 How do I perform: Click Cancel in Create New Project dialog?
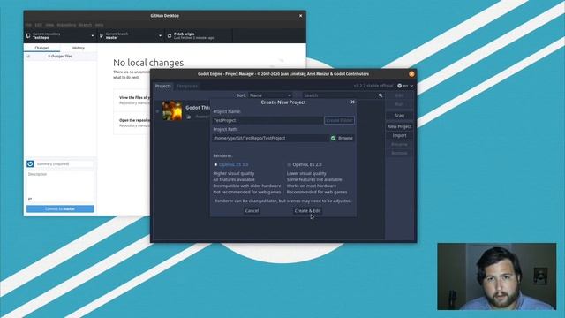pos(252,211)
